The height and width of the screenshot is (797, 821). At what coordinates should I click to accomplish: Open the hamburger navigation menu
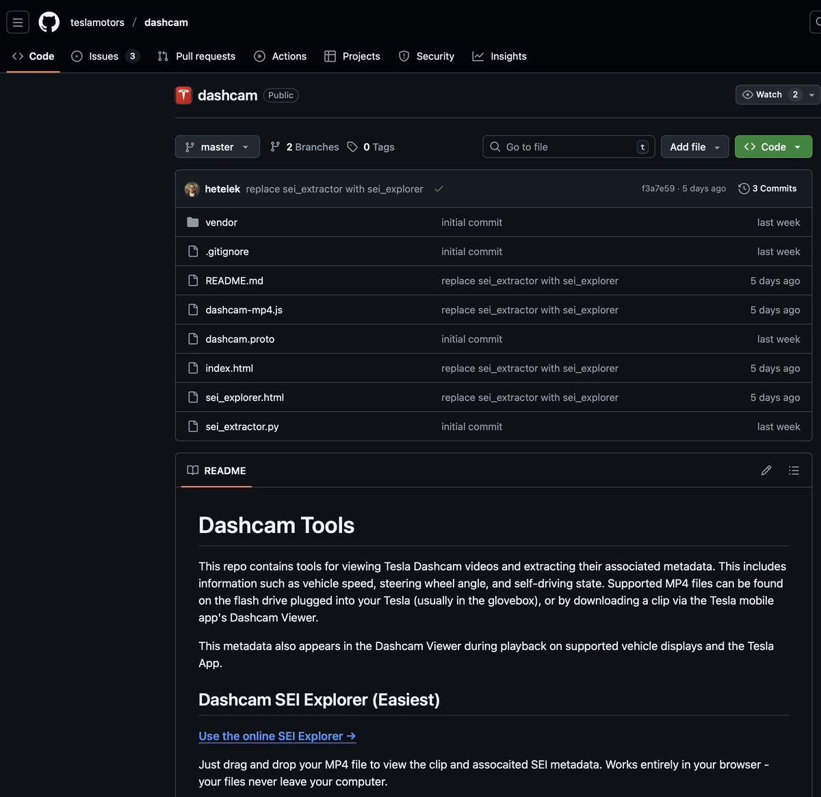pyautogui.click(x=18, y=23)
